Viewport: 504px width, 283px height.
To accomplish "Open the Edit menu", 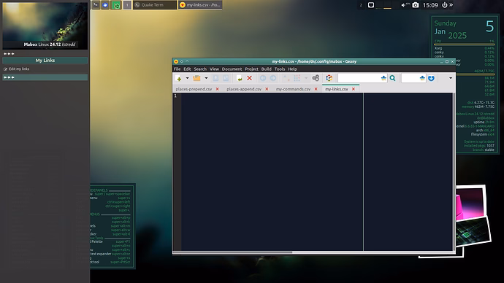I will point(187,69).
